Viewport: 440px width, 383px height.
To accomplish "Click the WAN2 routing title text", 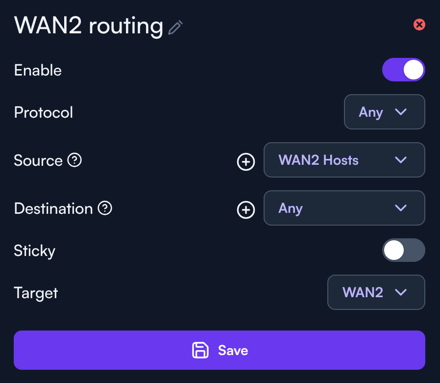I will (x=89, y=26).
